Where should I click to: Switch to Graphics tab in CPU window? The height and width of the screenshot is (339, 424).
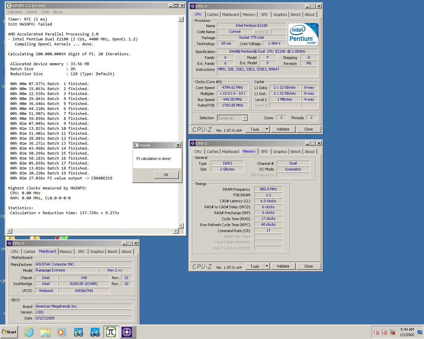(280, 15)
